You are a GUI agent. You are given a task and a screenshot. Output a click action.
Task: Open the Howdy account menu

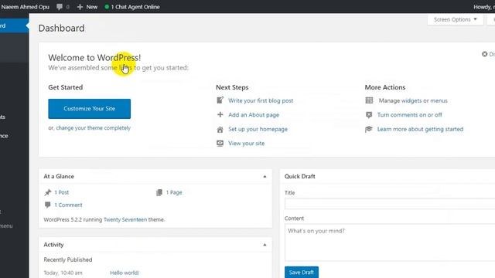point(484,7)
